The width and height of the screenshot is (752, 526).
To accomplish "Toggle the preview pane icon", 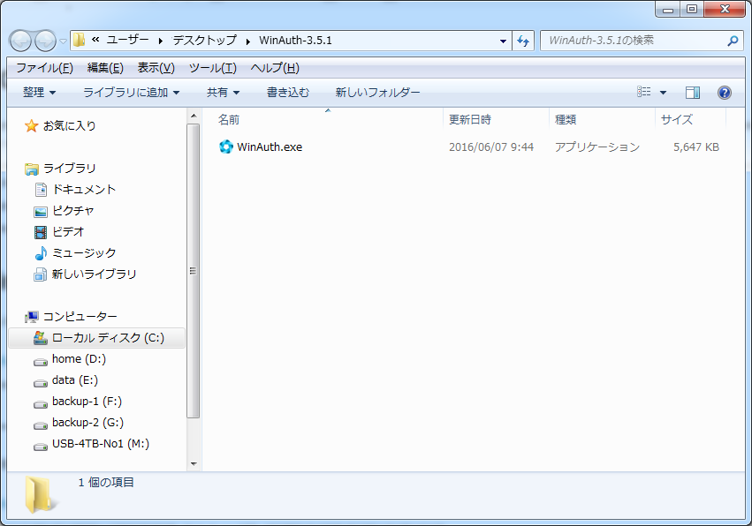I will coord(693,92).
